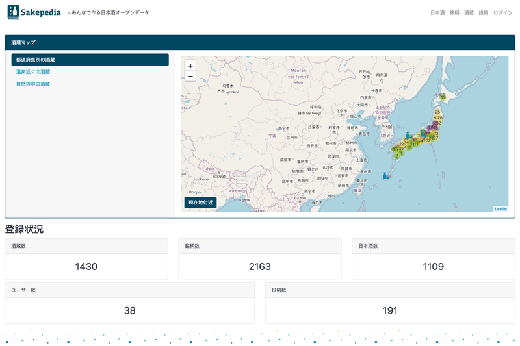Open the Leaflet attribution link
The height and width of the screenshot is (346, 520).
[500, 209]
